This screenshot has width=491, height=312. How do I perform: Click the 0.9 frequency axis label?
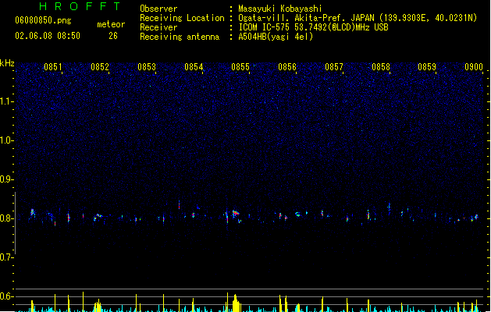click(6, 179)
